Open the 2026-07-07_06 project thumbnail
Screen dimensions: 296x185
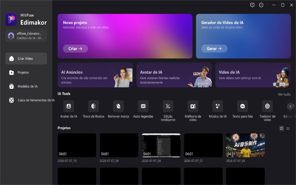click(x=245, y=145)
